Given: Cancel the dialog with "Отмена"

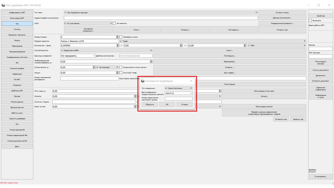Looking at the screenshot, I should click(184, 104).
